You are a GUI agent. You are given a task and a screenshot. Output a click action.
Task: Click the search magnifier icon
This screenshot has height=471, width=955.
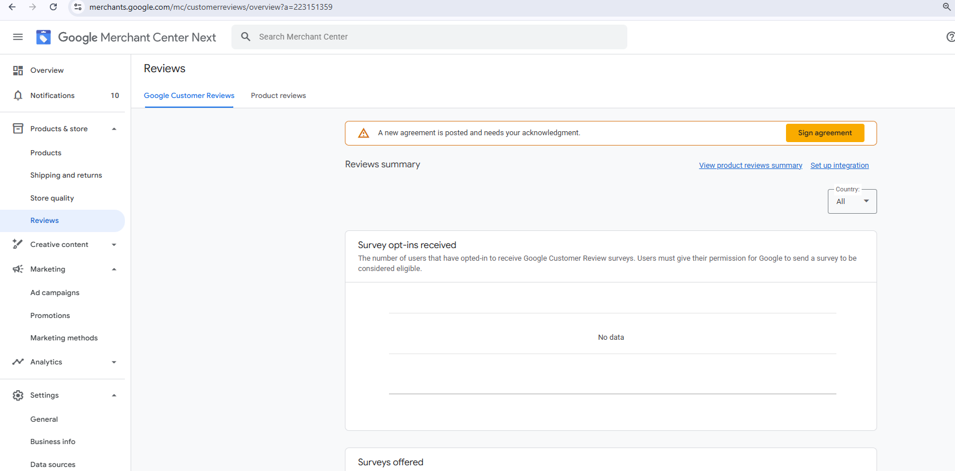(246, 37)
